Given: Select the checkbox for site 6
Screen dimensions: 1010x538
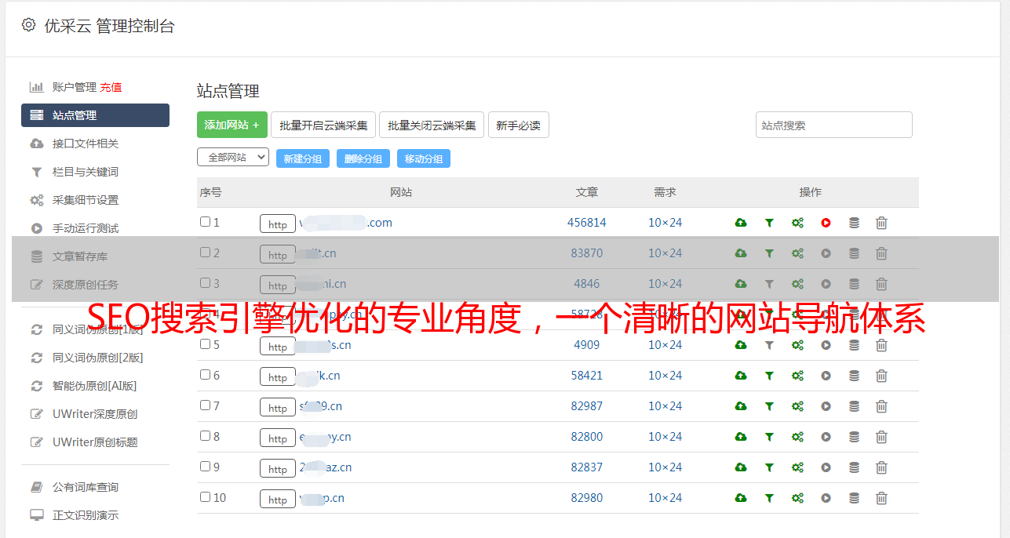Looking at the screenshot, I should pos(205,375).
